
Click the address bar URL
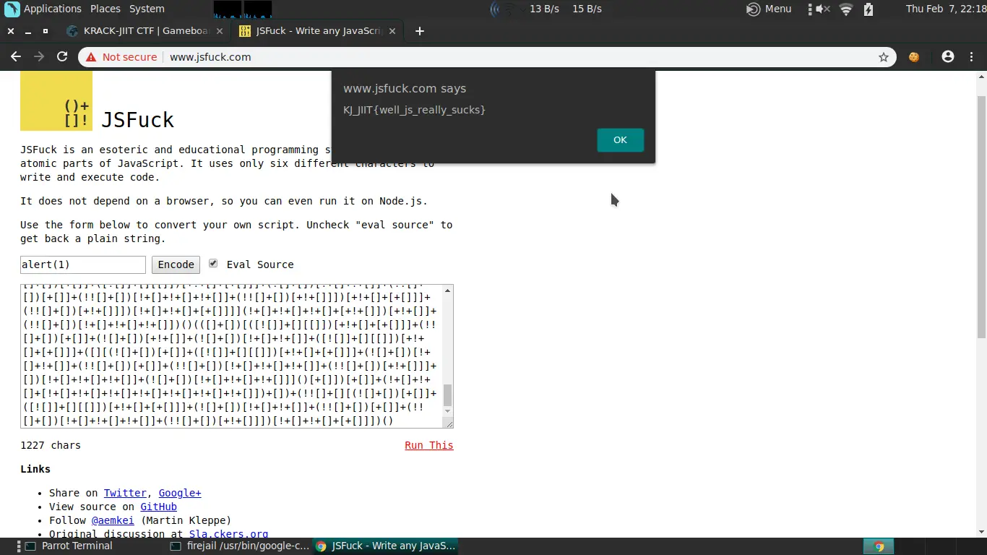210,57
